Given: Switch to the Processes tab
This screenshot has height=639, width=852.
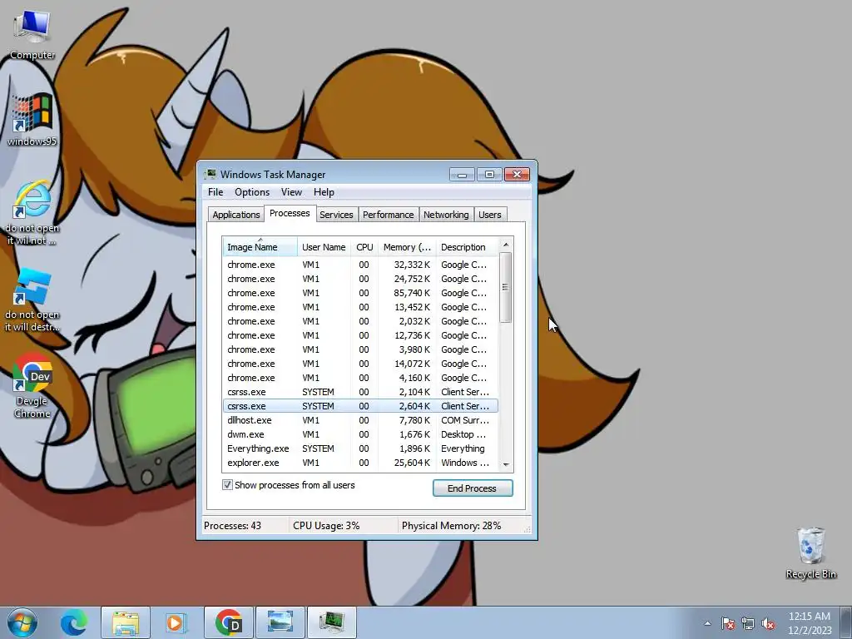Looking at the screenshot, I should (x=290, y=213).
